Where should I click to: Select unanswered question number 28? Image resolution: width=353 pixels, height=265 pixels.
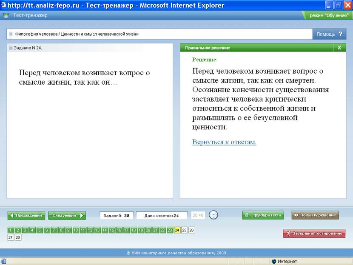pyautogui.click(x=18, y=237)
